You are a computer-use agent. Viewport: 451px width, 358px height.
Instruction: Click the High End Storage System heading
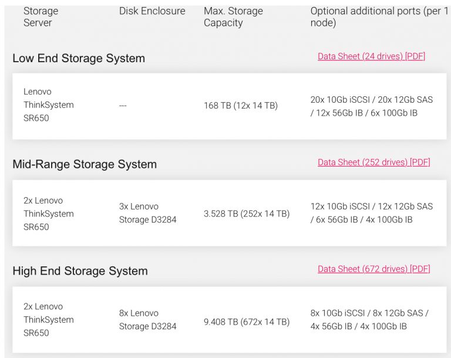(80, 271)
